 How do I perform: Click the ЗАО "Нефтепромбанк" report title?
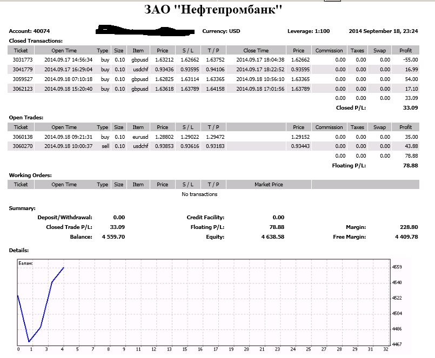[213, 10]
